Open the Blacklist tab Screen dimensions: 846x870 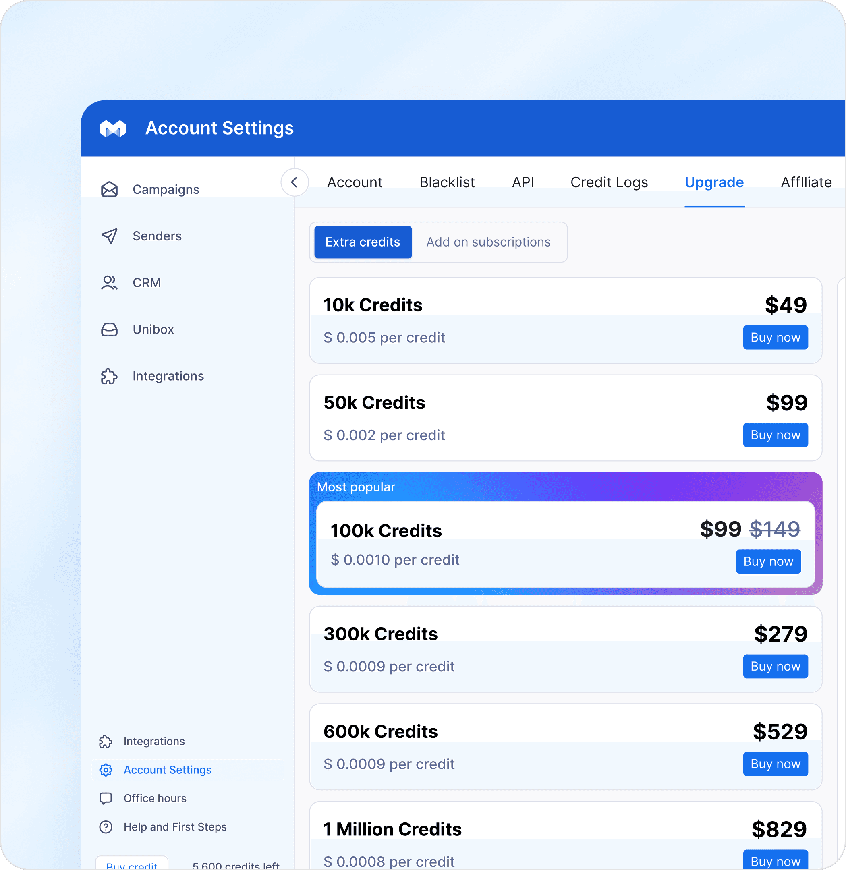[x=447, y=182]
